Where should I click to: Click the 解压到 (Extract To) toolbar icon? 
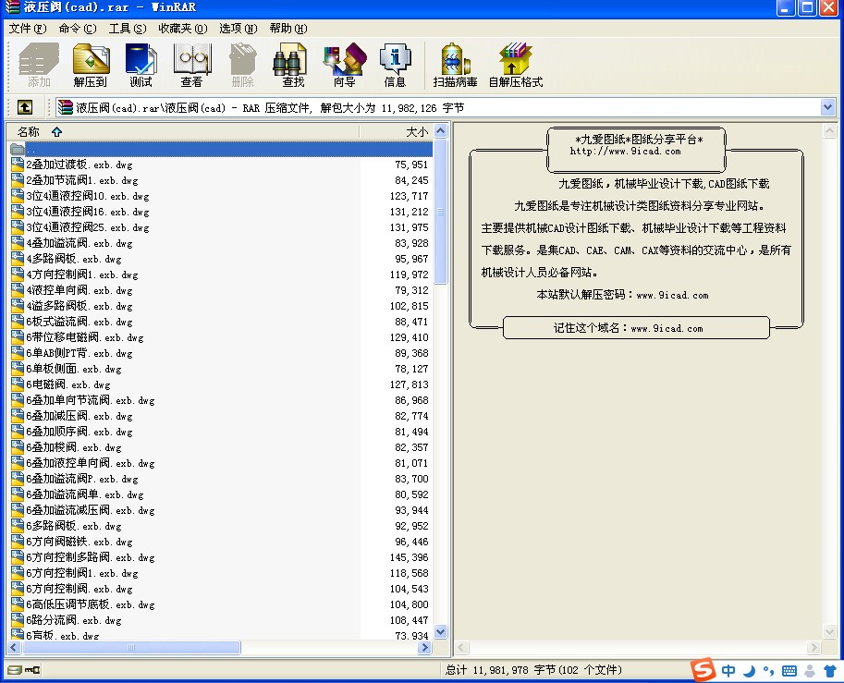click(x=91, y=66)
